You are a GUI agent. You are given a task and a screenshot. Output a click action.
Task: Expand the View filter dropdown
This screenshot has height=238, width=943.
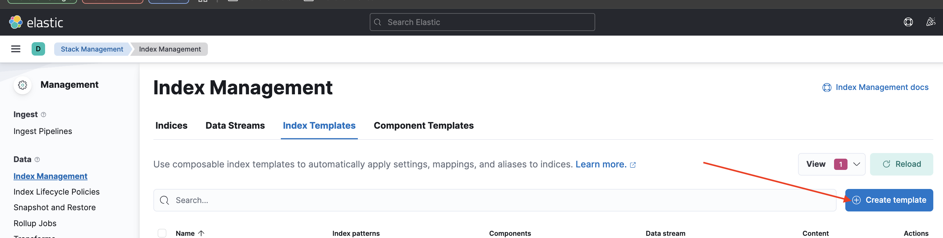(831, 164)
